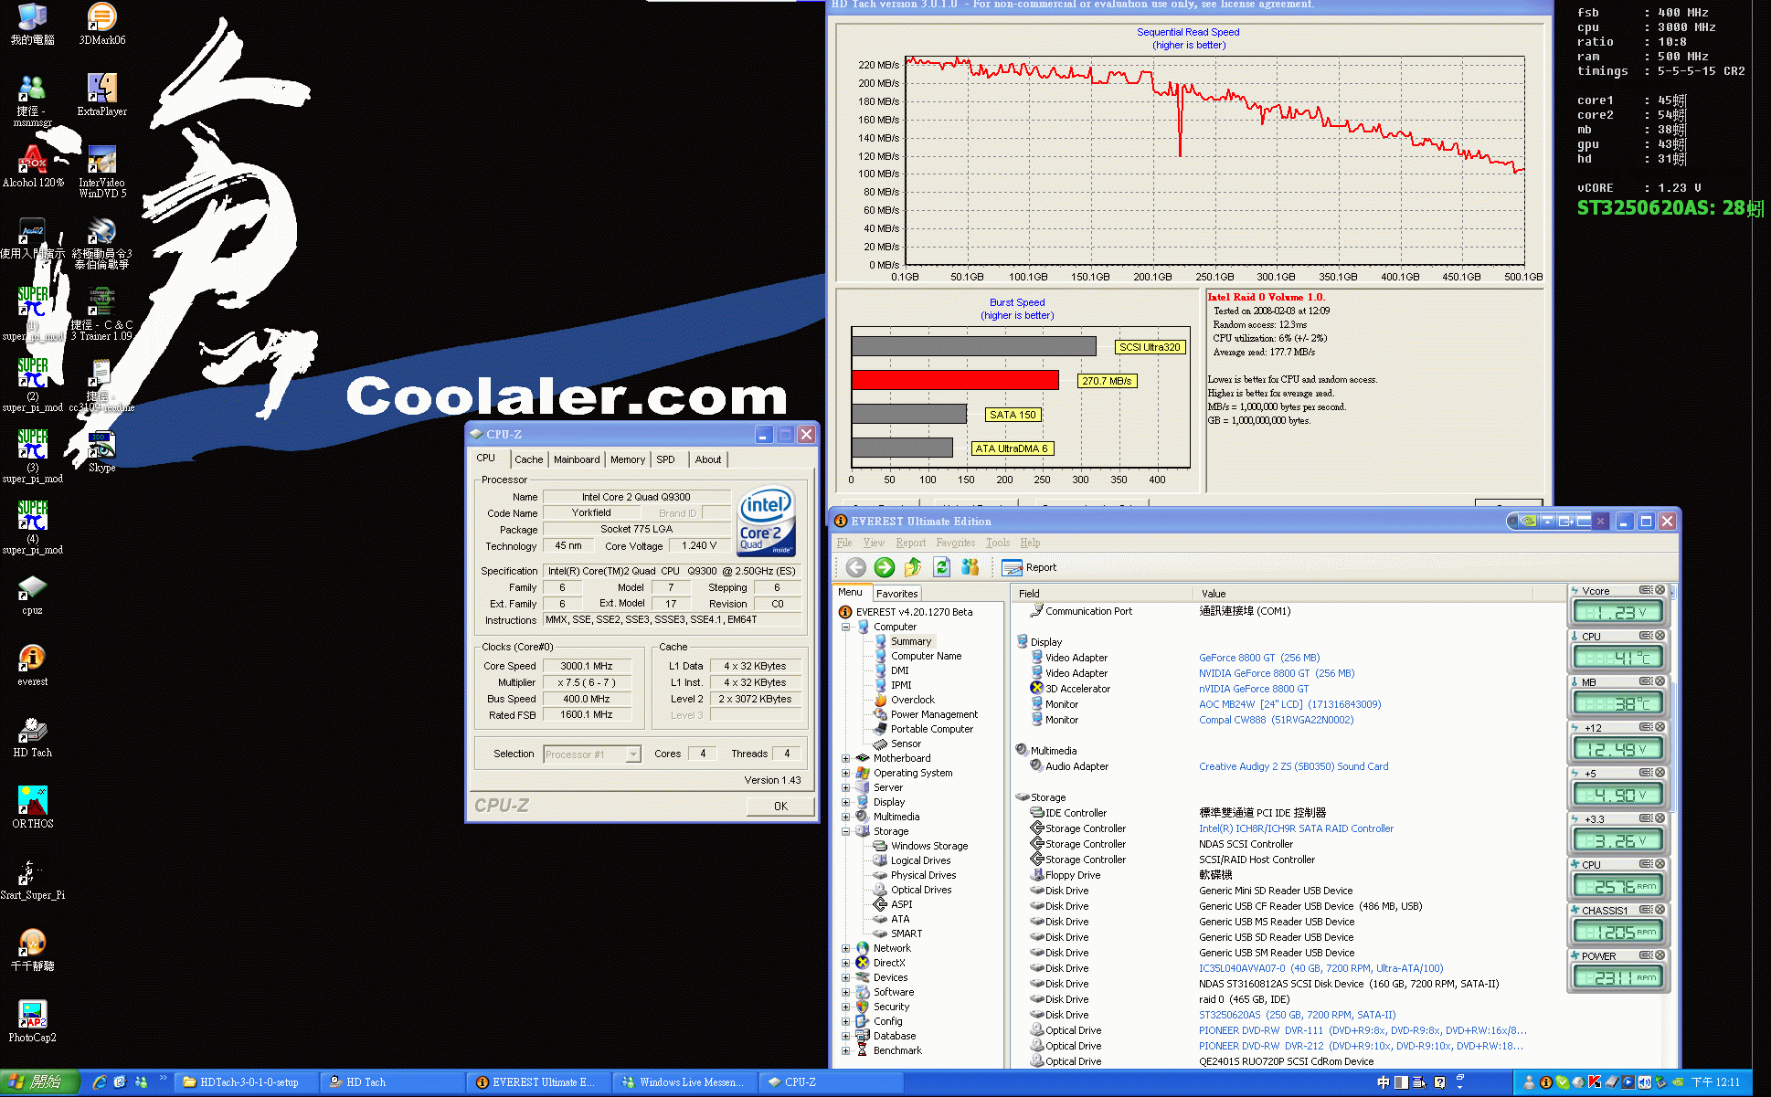
Task: Click the Field column header in EVEREST
Action: [1102, 594]
